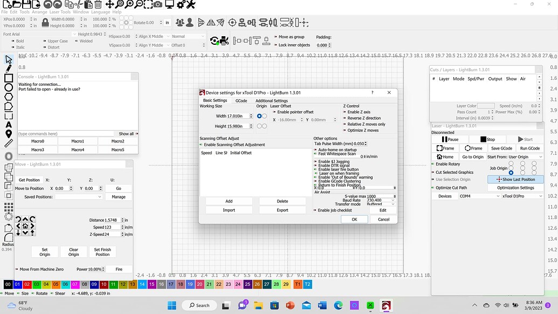Viewport: 558px width, 314px height.
Task: Click the Grid Array tool icon
Action: (9, 207)
